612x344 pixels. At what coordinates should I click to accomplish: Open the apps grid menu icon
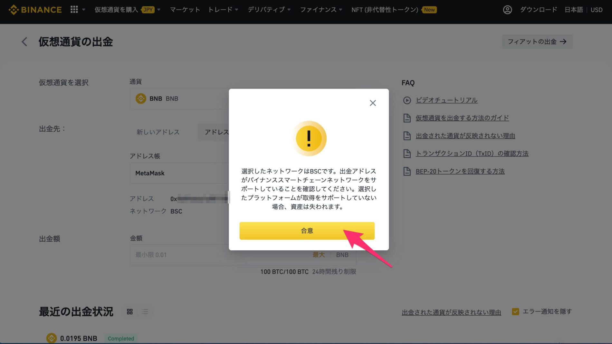coord(74,10)
